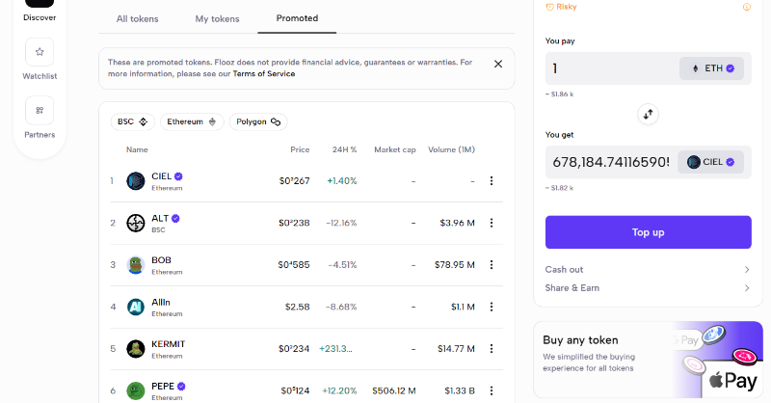
Task: Click the BOB frog token icon
Action: 136,264
